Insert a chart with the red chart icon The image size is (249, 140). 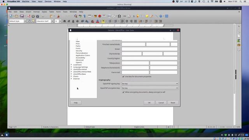[100, 16]
